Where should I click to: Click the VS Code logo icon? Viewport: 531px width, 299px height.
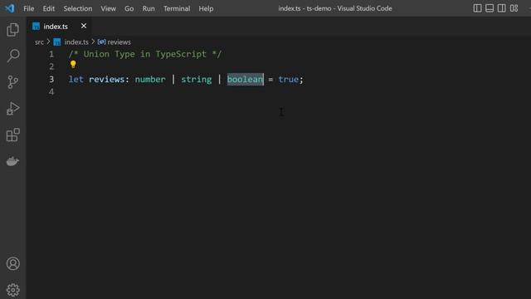pyautogui.click(x=10, y=8)
